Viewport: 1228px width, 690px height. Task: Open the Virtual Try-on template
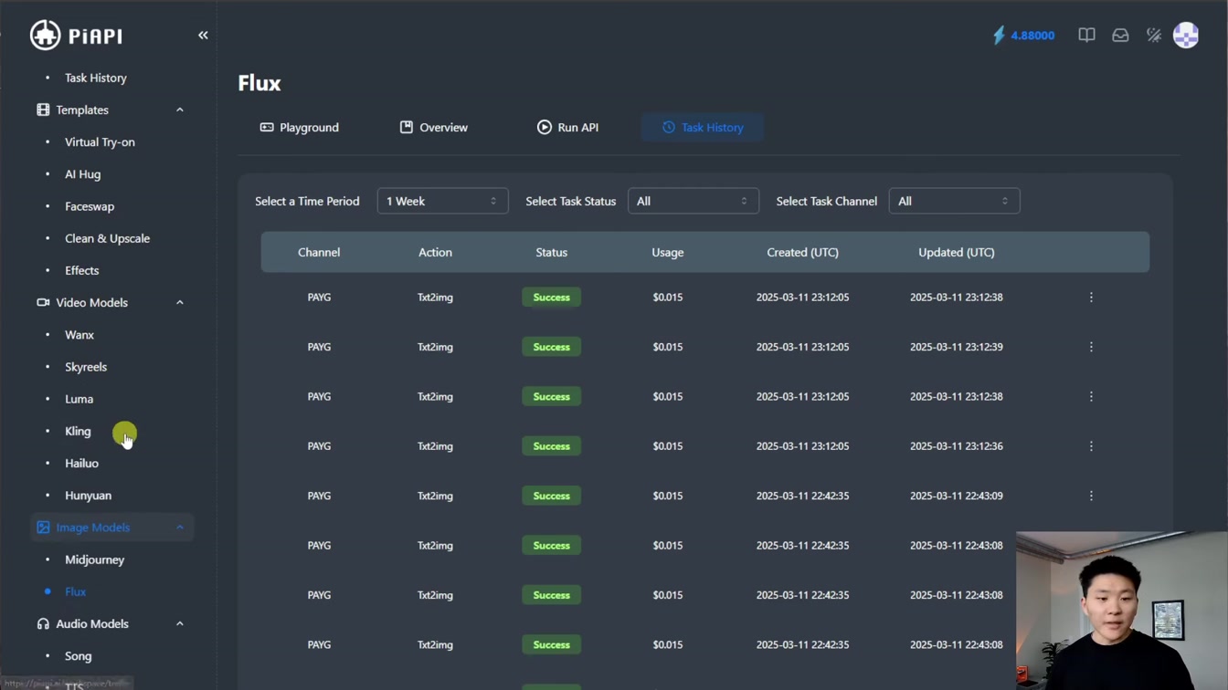[x=100, y=142]
